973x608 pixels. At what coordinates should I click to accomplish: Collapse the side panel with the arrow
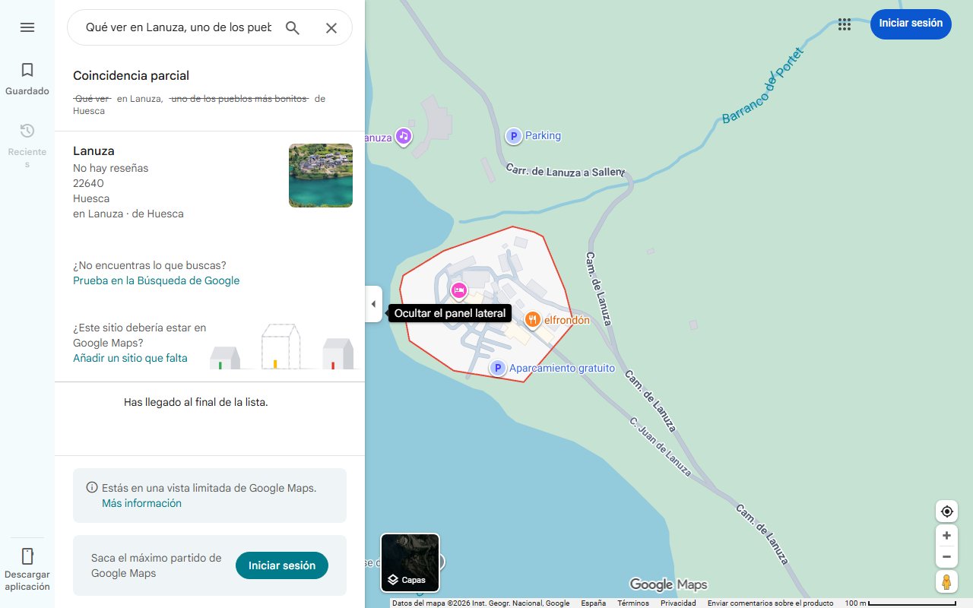(x=373, y=303)
